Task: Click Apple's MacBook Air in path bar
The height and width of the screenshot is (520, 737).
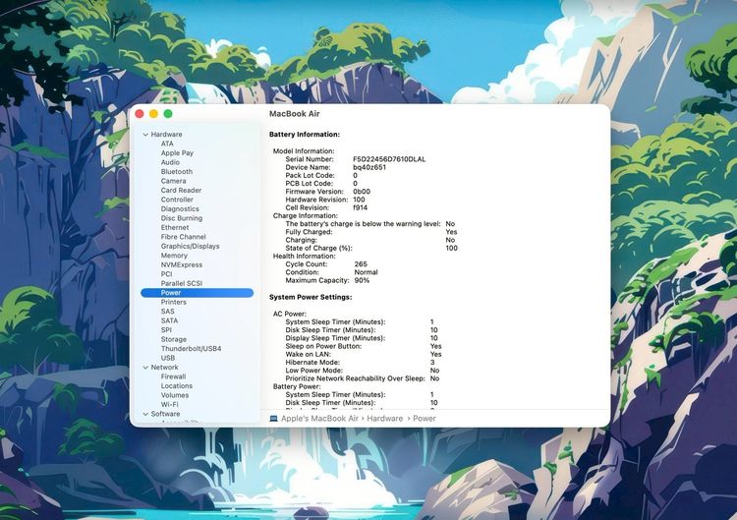Action: pos(319,419)
